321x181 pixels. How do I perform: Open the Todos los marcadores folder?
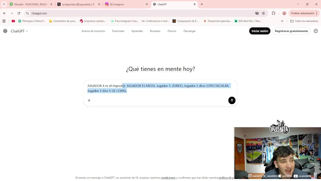coord(304,21)
